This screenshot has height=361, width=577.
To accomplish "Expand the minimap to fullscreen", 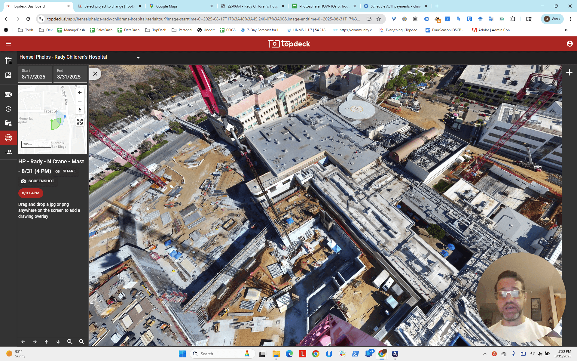I will (80, 122).
